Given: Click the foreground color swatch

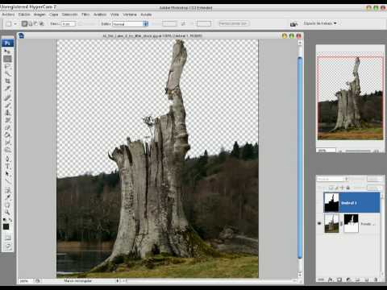Looking at the screenshot, I should 6,226.
